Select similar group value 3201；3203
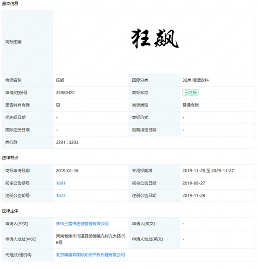The height and width of the screenshot is (269, 258). [67, 142]
